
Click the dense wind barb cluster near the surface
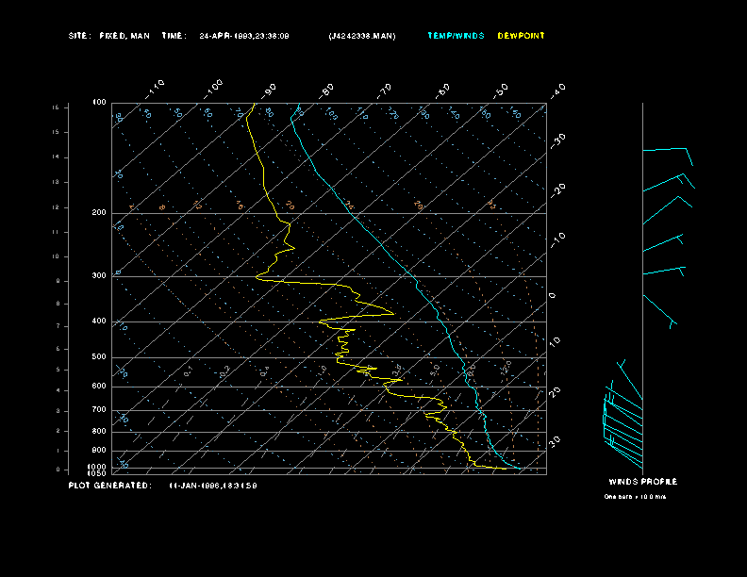click(622, 420)
